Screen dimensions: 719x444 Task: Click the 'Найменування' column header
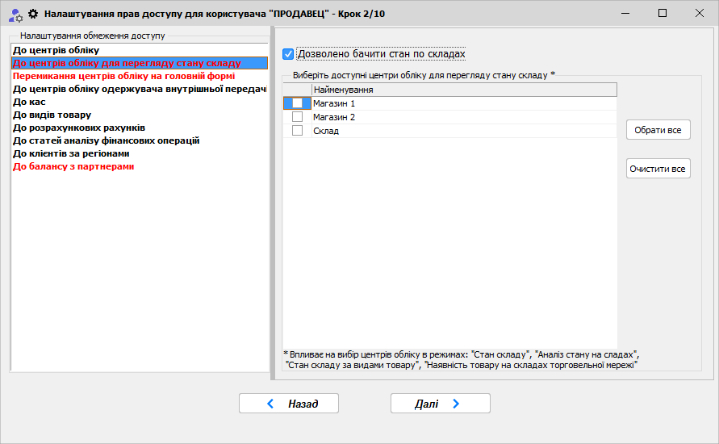coord(463,90)
